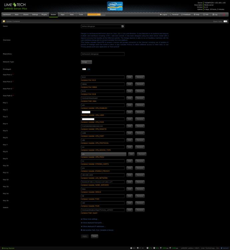
Task: Click the 74% usage progress bar
Action: pyautogui.click(x=96, y=15)
